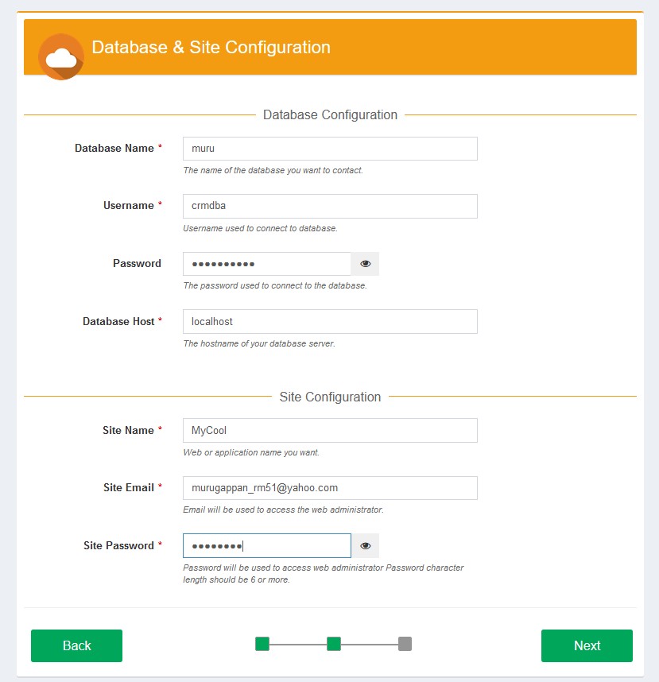Image resolution: width=659 pixels, height=682 pixels.
Task: Click hint 'The password used to connect to the database.'
Action: tap(275, 286)
